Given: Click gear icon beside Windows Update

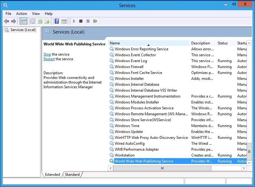Looking at the screenshot, I should click(x=112, y=132).
